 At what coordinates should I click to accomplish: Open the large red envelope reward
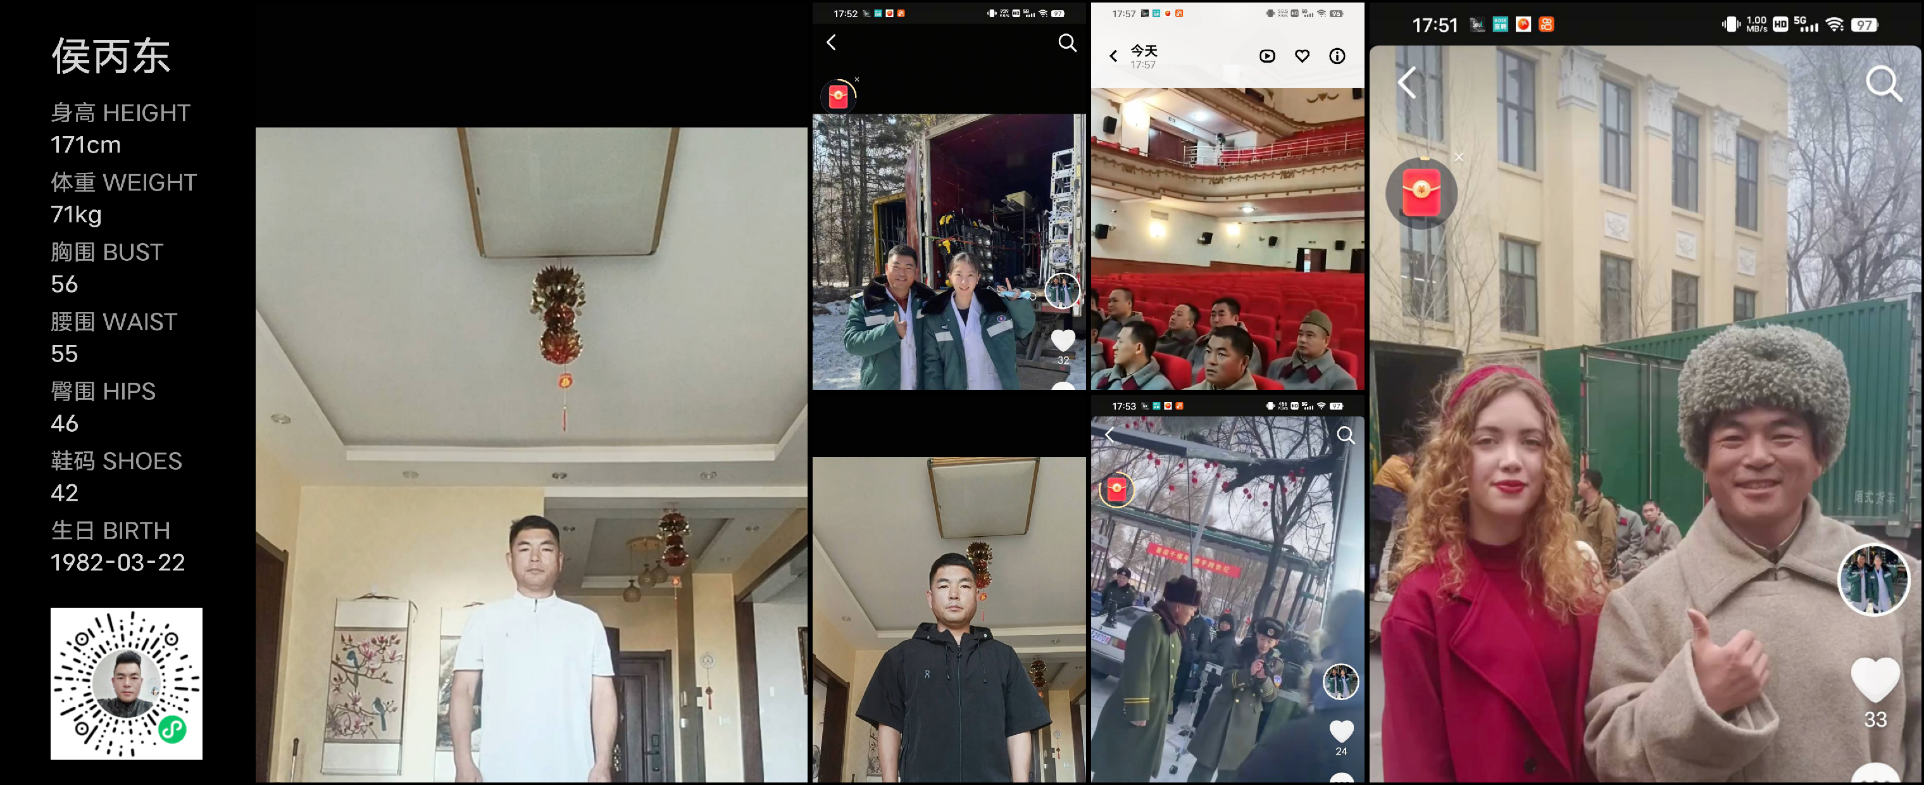(1421, 192)
